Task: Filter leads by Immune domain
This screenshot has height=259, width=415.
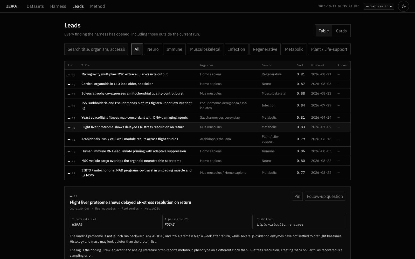Action: click(x=174, y=49)
